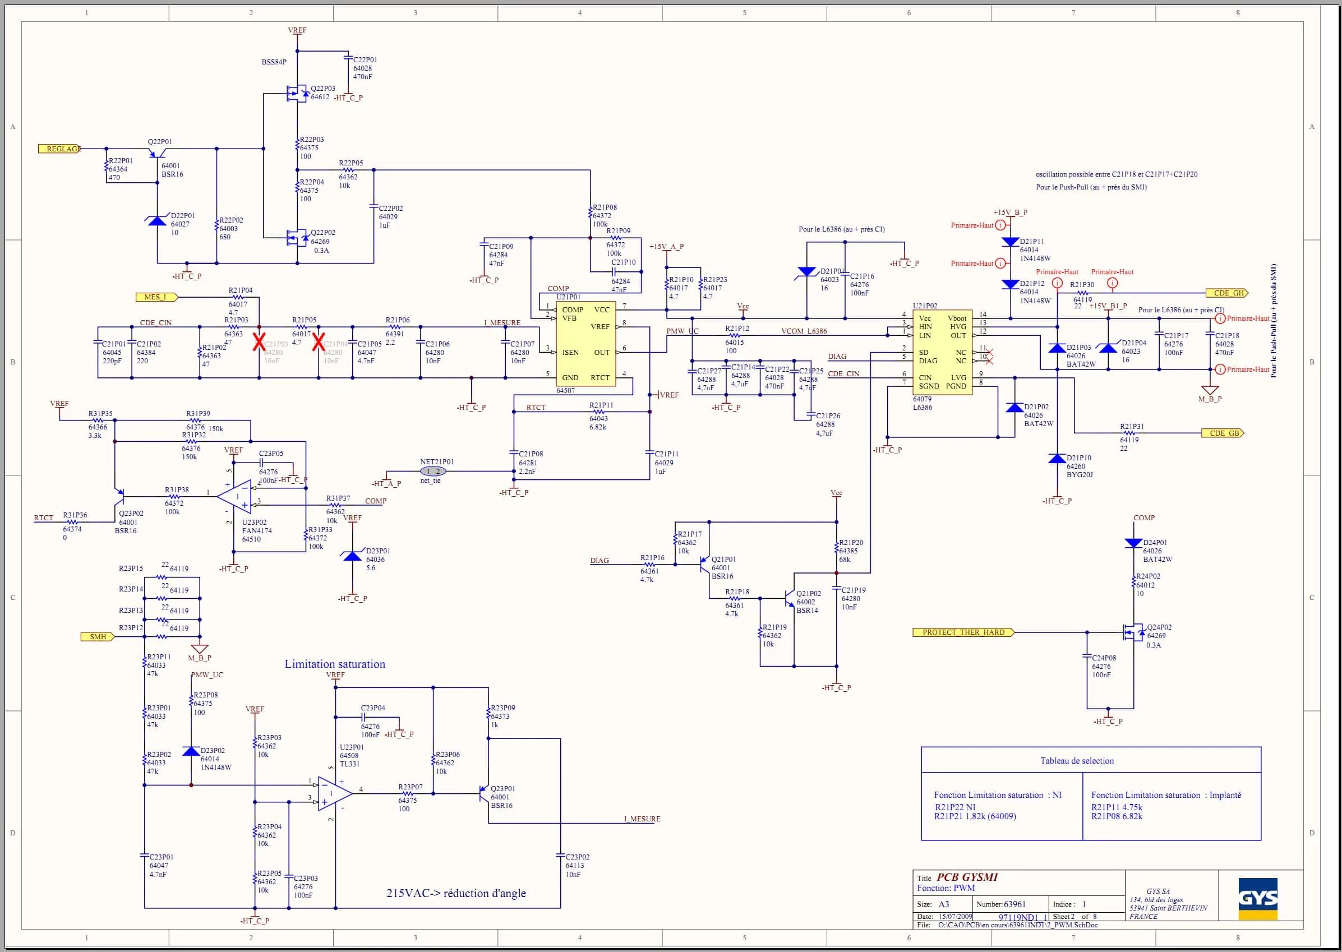Click 'Fonction Limitation saturation : NI' cell
Screen dimensions: 1342x952
(x=998, y=795)
